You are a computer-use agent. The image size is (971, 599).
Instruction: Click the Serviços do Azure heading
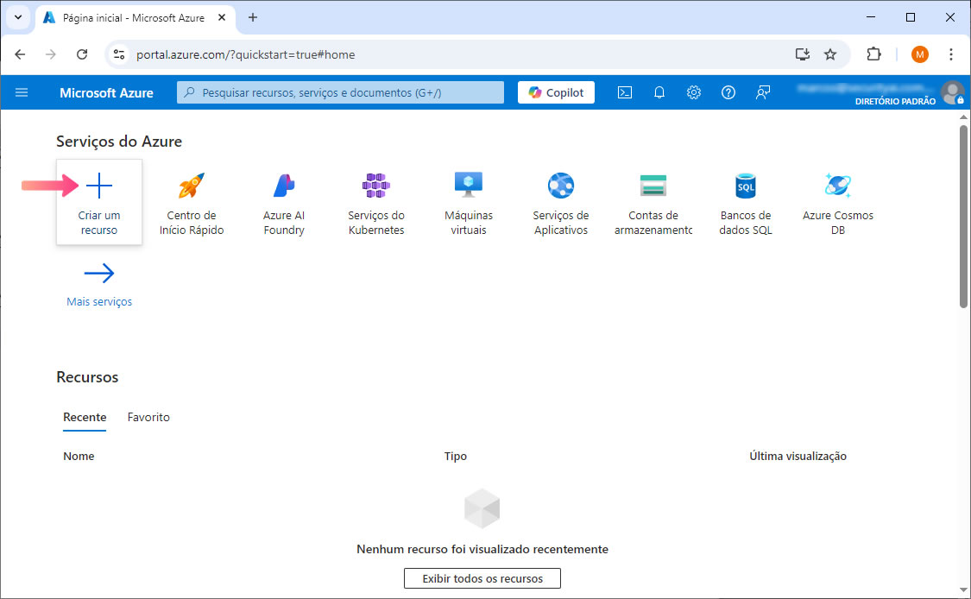pos(119,142)
